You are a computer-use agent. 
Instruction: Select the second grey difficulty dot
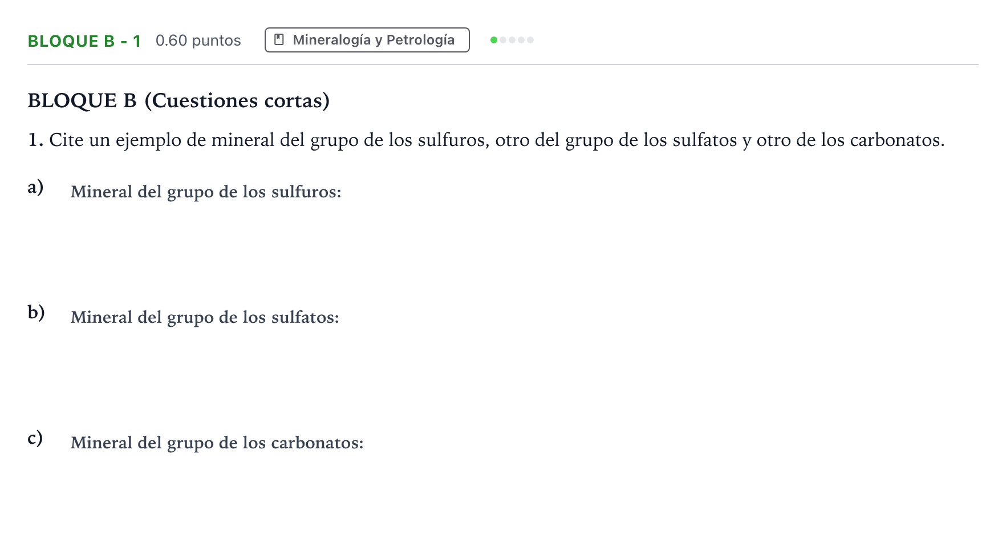[503, 40]
